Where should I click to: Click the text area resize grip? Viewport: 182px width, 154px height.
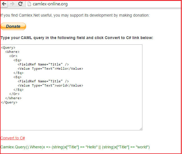pyautogui.click(x=141, y=129)
